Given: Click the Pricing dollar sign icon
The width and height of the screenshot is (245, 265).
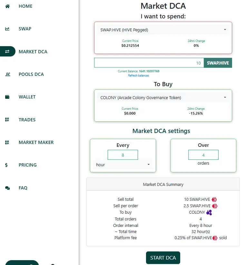Looking at the screenshot, I should click(x=6, y=165).
